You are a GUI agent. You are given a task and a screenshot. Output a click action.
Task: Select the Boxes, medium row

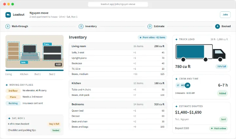click(x=118, y=74)
